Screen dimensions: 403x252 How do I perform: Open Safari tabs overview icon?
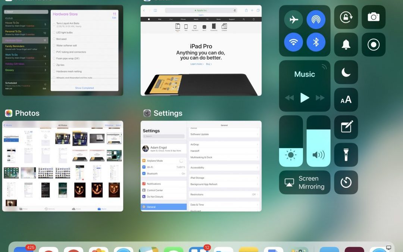click(x=258, y=10)
